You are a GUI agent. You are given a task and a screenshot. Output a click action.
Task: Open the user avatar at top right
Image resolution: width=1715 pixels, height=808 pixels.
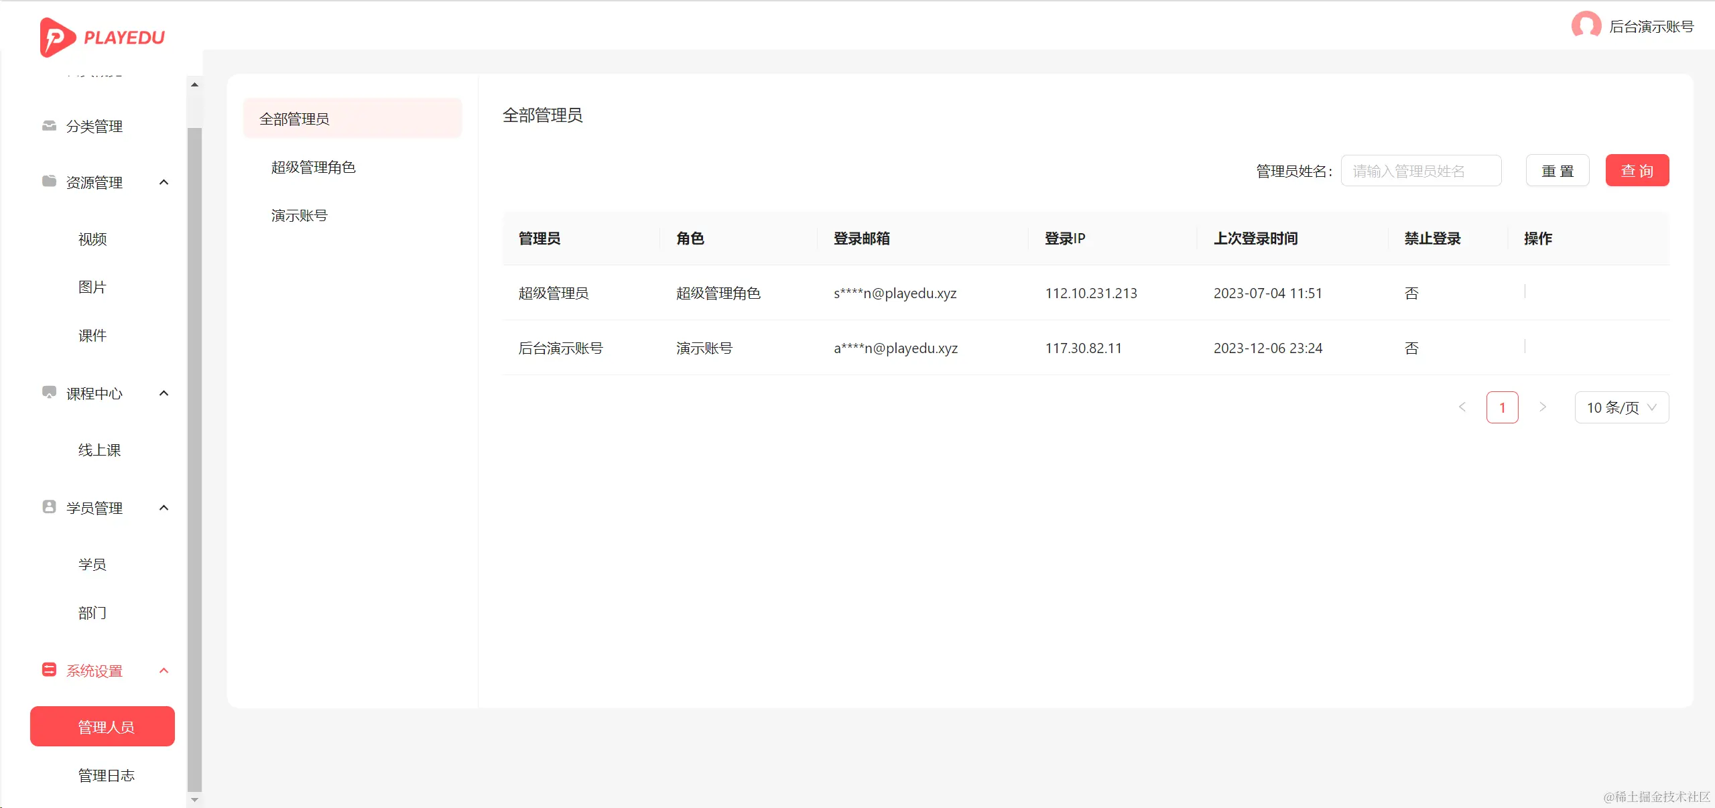pos(1586,25)
